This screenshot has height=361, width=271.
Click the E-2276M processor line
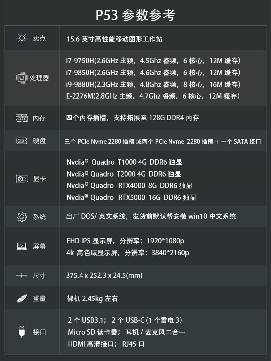click(153, 96)
